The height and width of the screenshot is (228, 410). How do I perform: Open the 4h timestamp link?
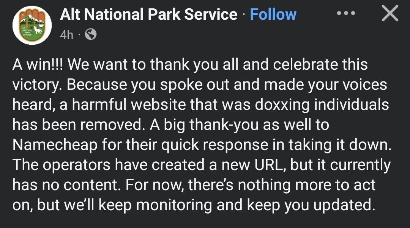pos(67,34)
